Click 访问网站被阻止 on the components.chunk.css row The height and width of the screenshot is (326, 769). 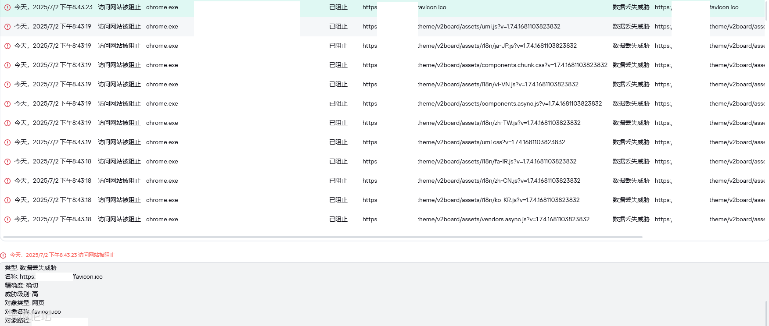point(119,65)
